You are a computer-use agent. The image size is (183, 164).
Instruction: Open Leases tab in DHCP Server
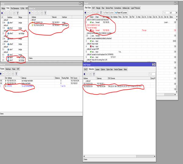[97, 69]
